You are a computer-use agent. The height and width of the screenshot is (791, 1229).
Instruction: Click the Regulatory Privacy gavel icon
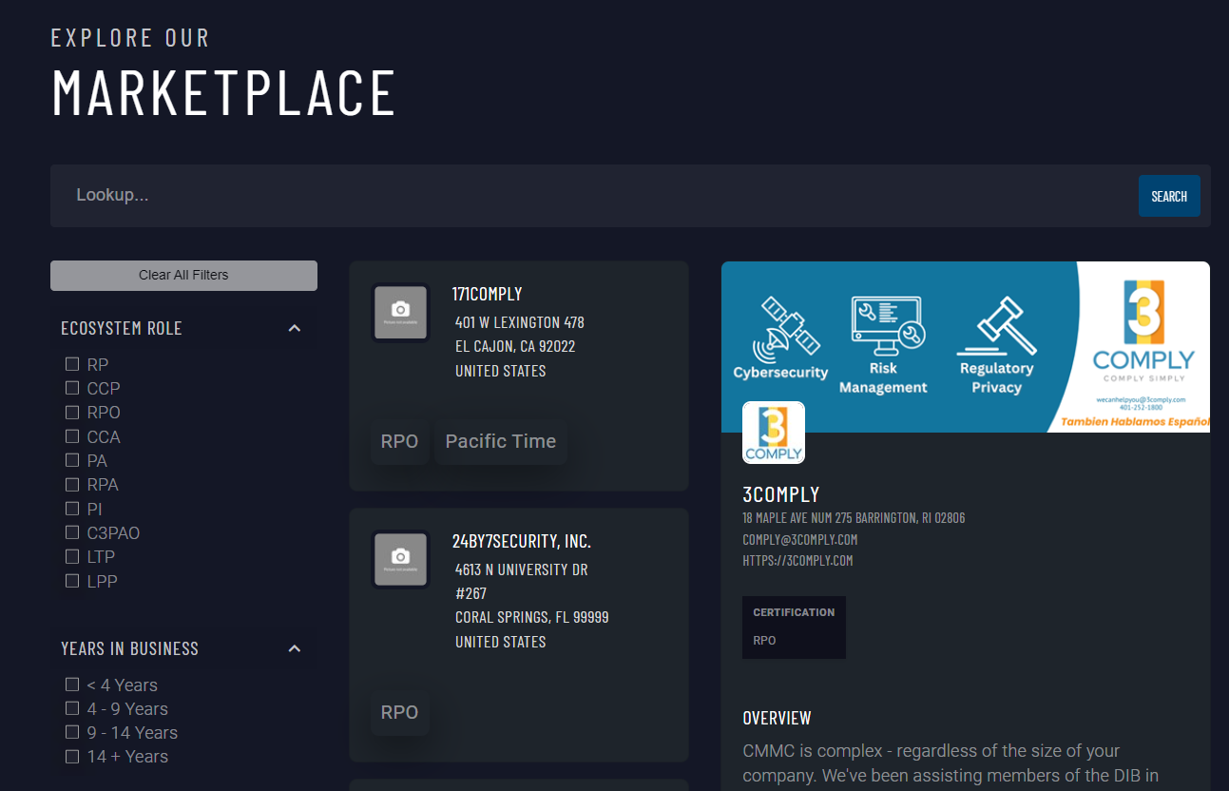996,325
